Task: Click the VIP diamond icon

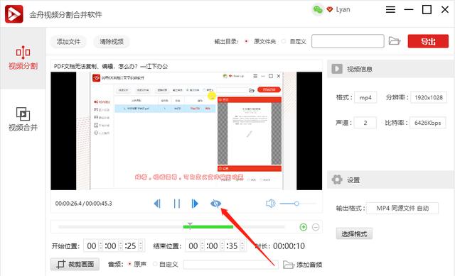Action: coord(330,9)
